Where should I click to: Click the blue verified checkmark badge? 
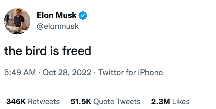coord(83,16)
